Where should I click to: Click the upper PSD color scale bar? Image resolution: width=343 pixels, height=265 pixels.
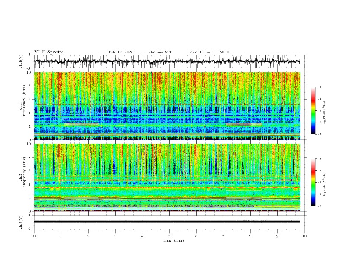click(314, 111)
